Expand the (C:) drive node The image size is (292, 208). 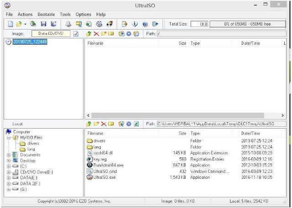pyautogui.click(x=9, y=166)
